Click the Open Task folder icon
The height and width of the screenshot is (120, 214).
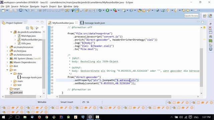pos(144,10)
